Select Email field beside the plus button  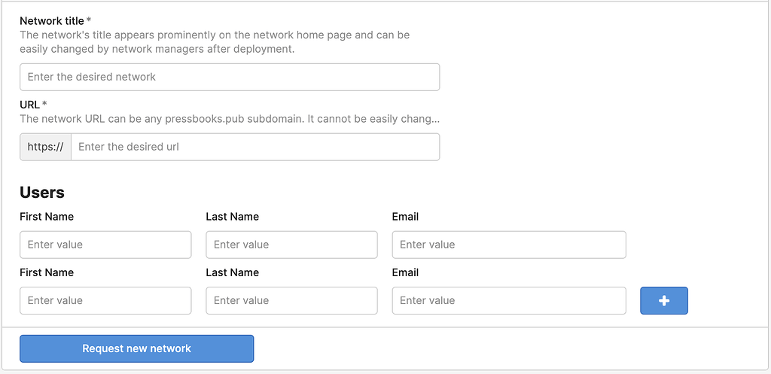(509, 301)
